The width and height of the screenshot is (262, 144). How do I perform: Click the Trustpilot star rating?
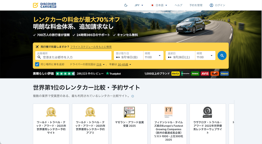[x=65, y=74]
